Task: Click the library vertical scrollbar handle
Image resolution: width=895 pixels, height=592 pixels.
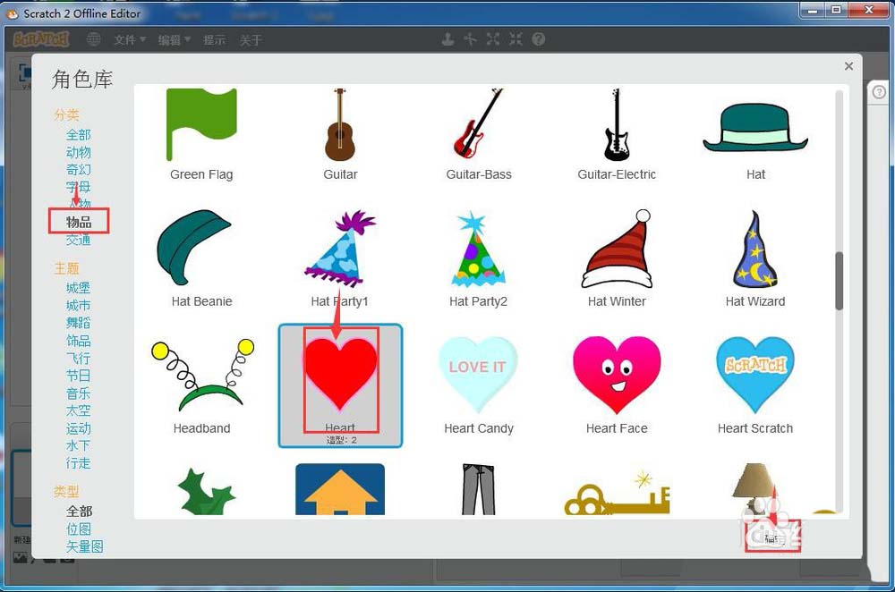Action: click(x=840, y=281)
